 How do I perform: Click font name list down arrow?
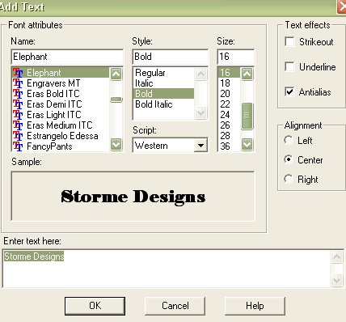116,144
